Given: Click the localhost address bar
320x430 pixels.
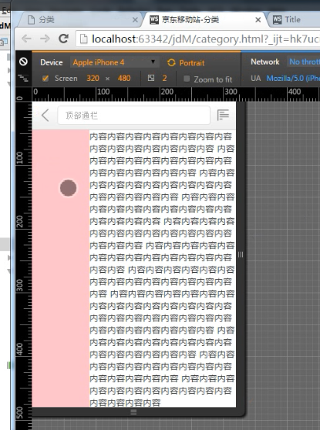Looking at the screenshot, I should pos(198,39).
